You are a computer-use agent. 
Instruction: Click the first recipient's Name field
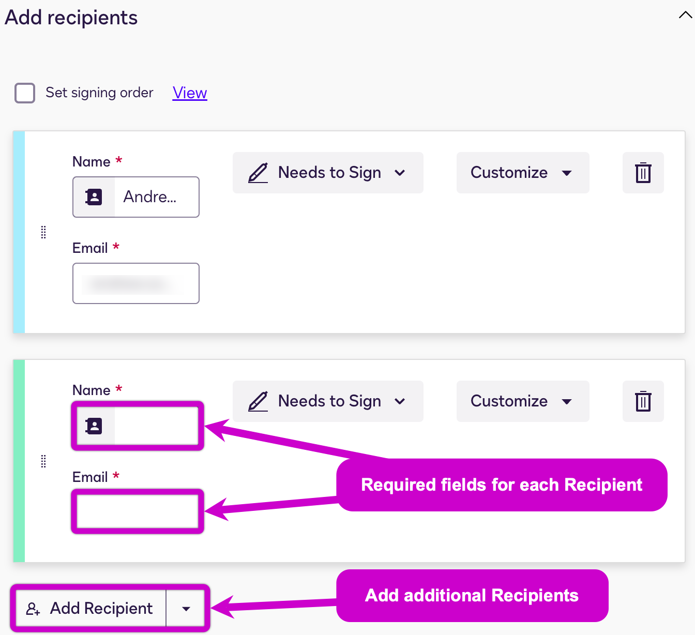click(155, 197)
